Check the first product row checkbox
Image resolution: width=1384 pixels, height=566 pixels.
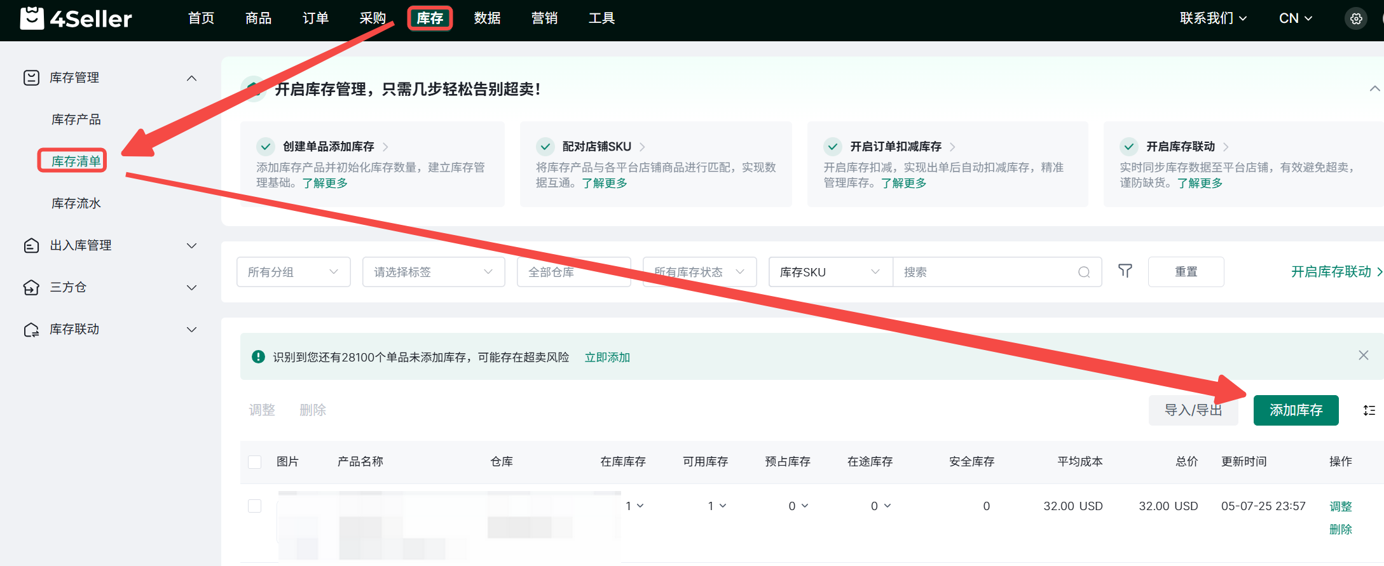[x=255, y=506]
